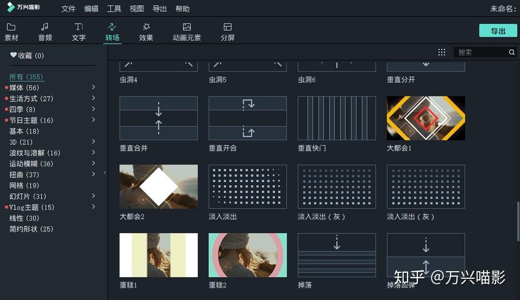This screenshot has height=300, width=520.
Task: Open the 效果 effects icon
Action: (146, 27)
